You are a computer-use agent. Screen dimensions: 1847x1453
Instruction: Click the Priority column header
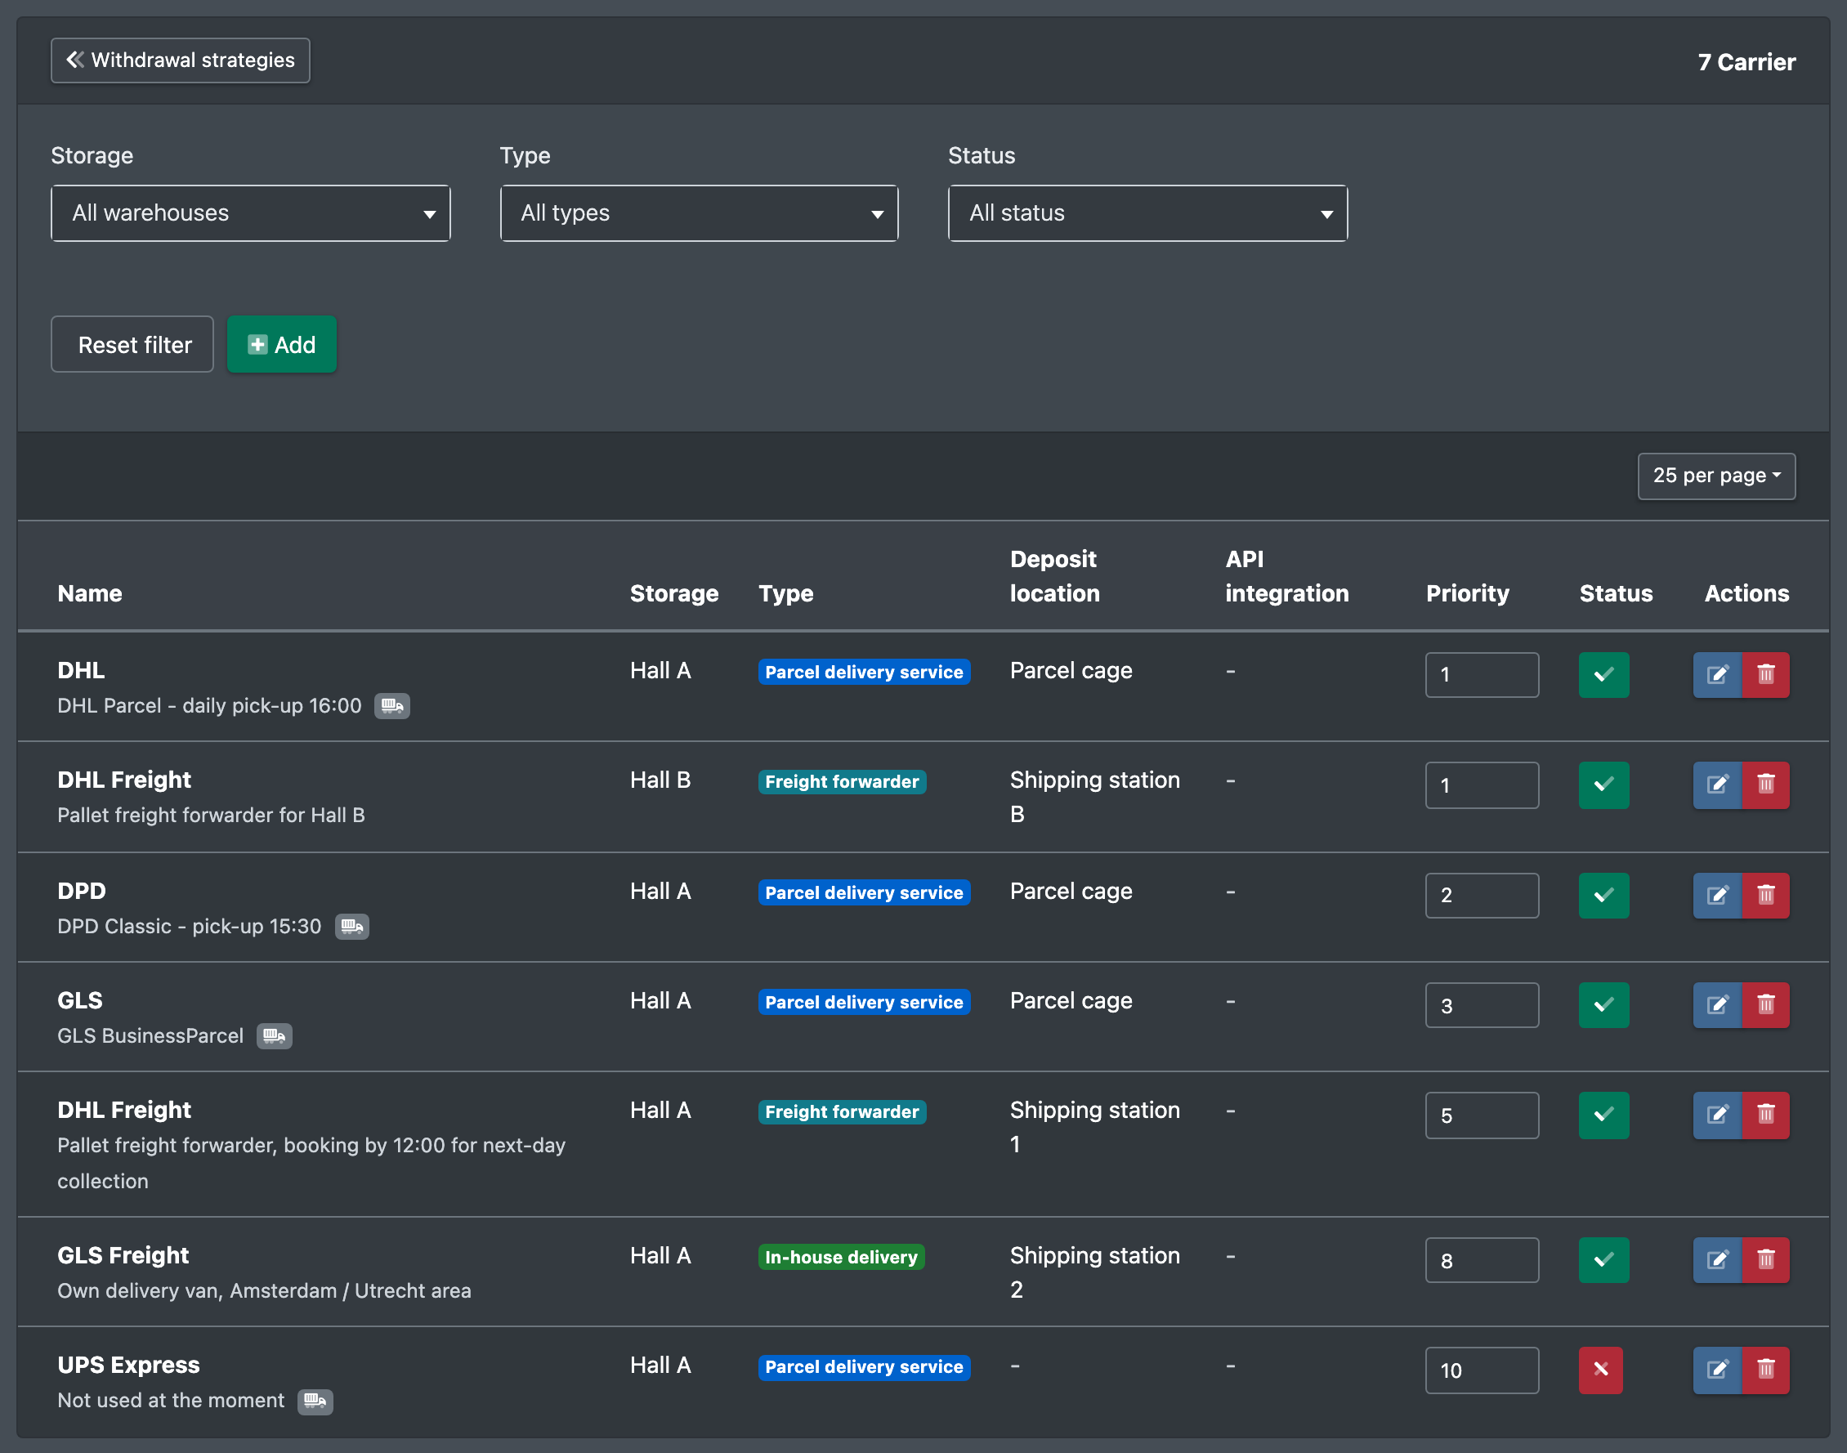(1468, 593)
